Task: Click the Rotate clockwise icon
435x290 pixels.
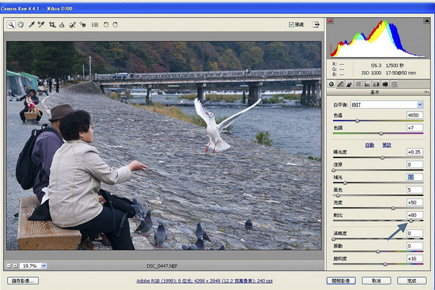Action: [116, 25]
